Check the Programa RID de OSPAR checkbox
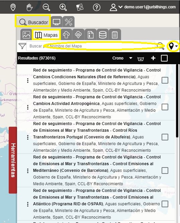Screen dimensions: 180x223 tap(165, 204)
